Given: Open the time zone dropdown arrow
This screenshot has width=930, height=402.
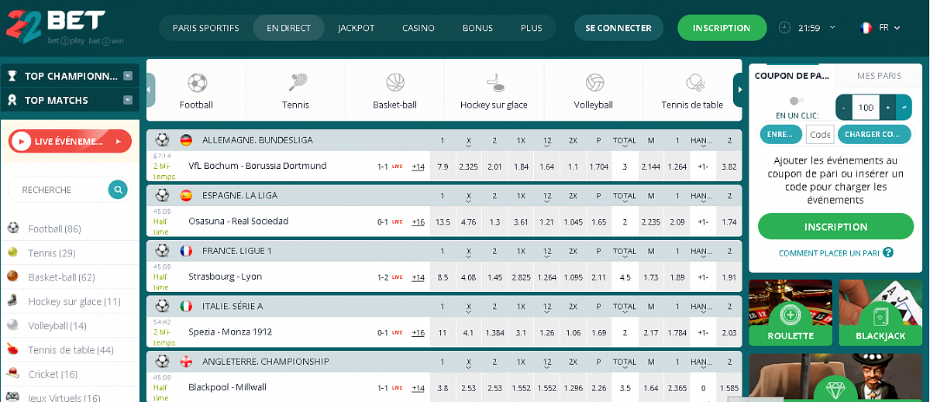Looking at the screenshot, I should tap(833, 27).
